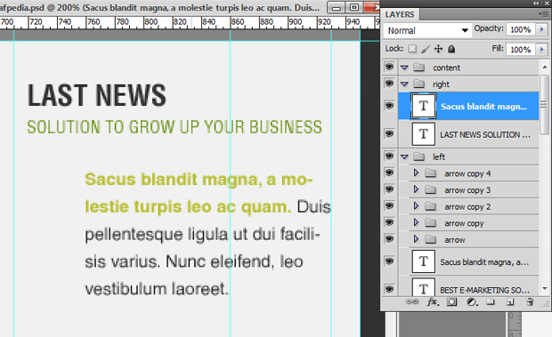Click the Fill 100% field
The image size is (552, 337).
(x=521, y=50)
